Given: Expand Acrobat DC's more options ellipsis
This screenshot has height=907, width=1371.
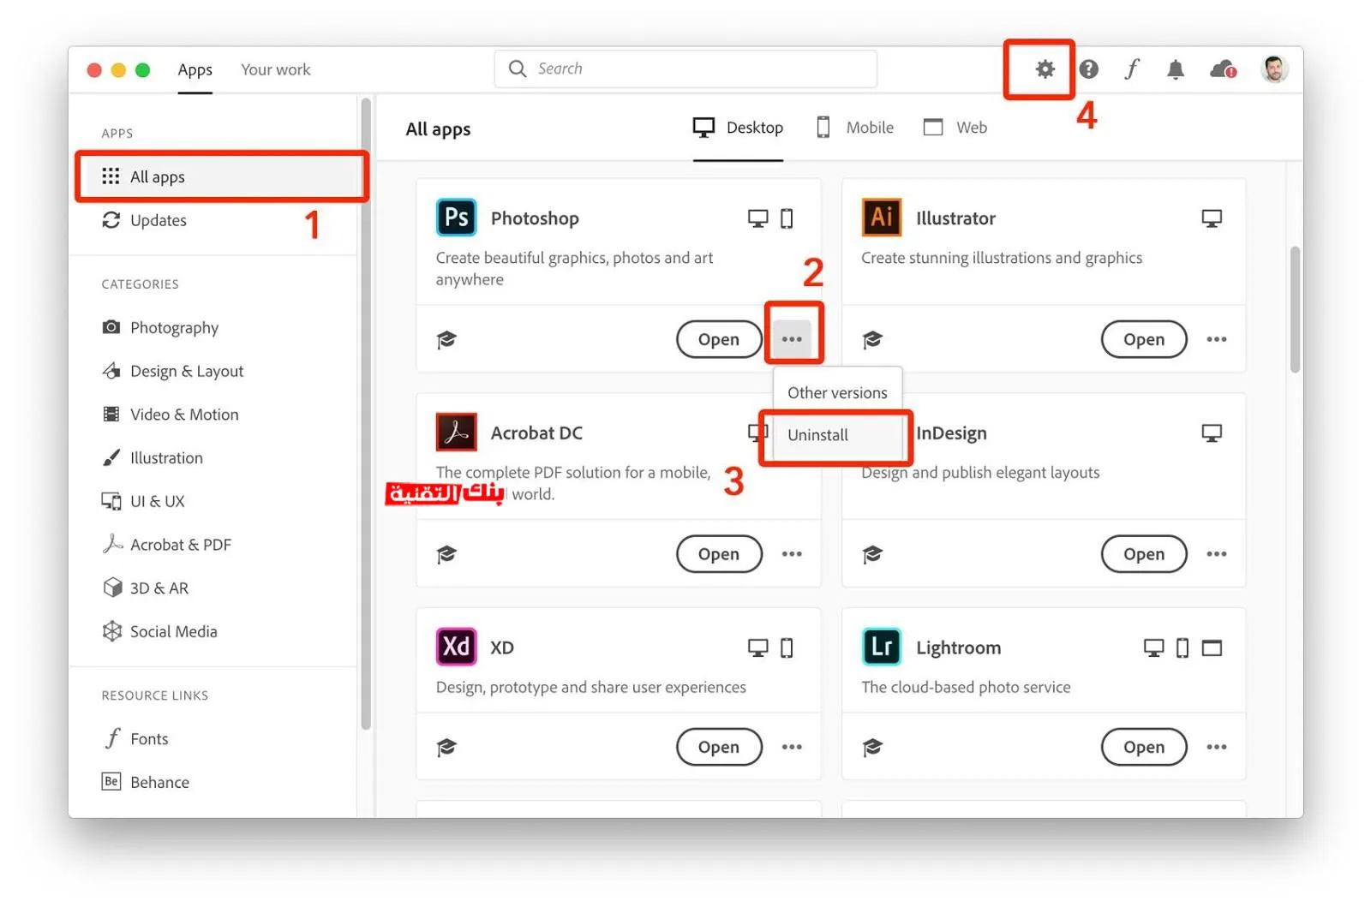Looking at the screenshot, I should pos(792,554).
